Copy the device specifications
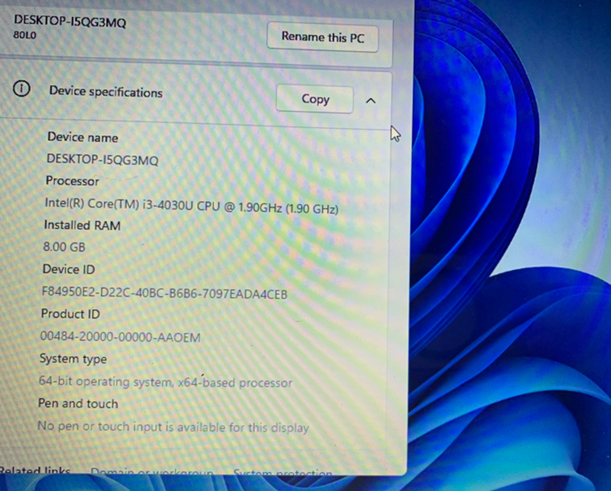Viewport: 611px width, 491px height. point(315,99)
